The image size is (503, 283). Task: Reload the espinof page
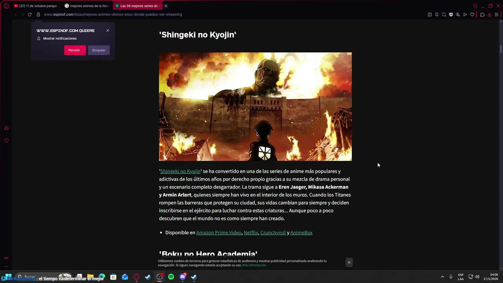[x=29, y=15]
